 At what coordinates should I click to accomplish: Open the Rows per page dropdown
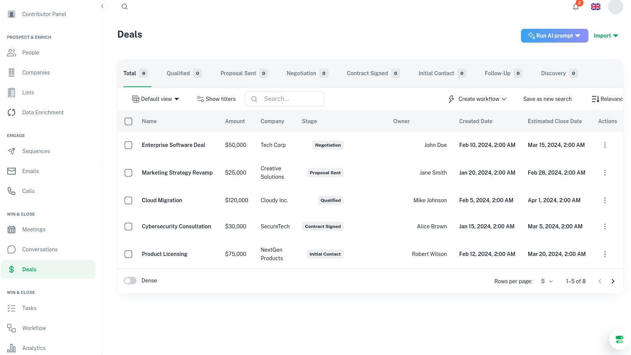point(547,281)
